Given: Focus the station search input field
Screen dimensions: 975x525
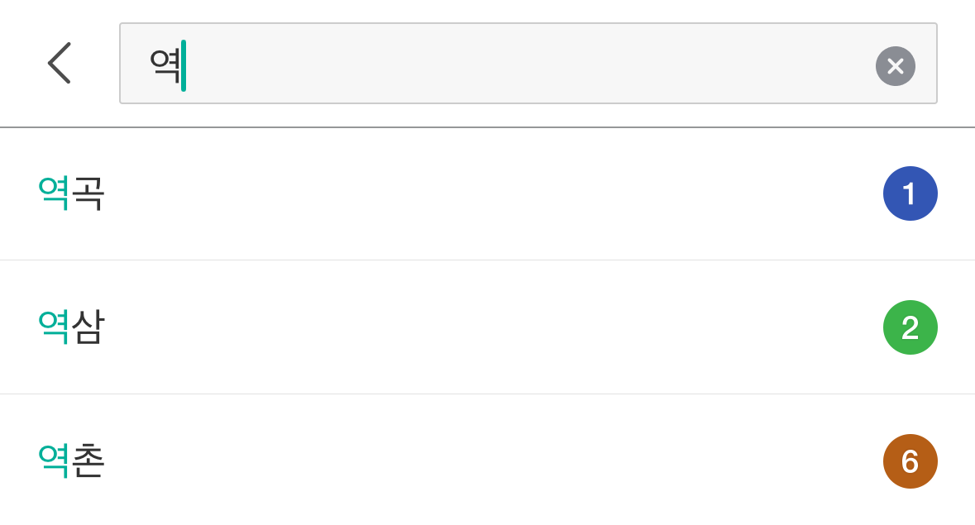Looking at the screenshot, I should coord(528,64).
